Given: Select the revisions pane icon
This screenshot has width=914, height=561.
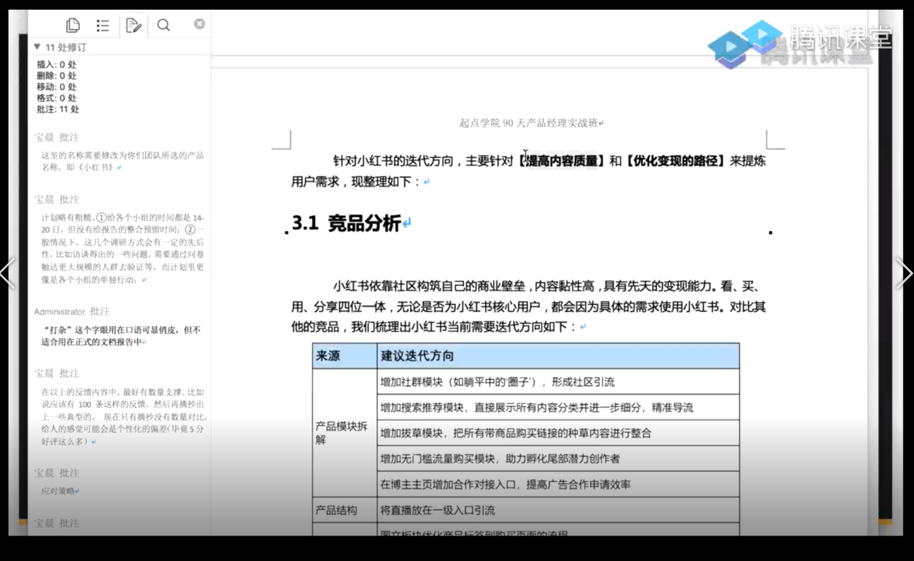Looking at the screenshot, I should click(134, 25).
